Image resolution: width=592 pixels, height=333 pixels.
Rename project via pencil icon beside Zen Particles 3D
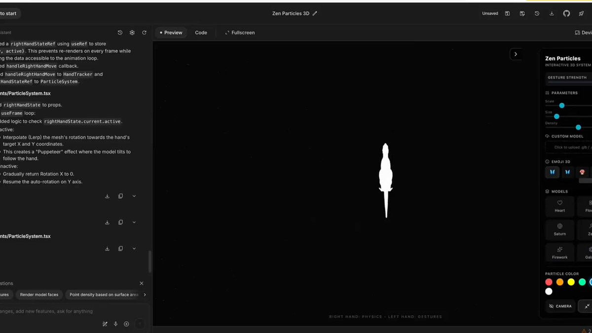coord(315,13)
